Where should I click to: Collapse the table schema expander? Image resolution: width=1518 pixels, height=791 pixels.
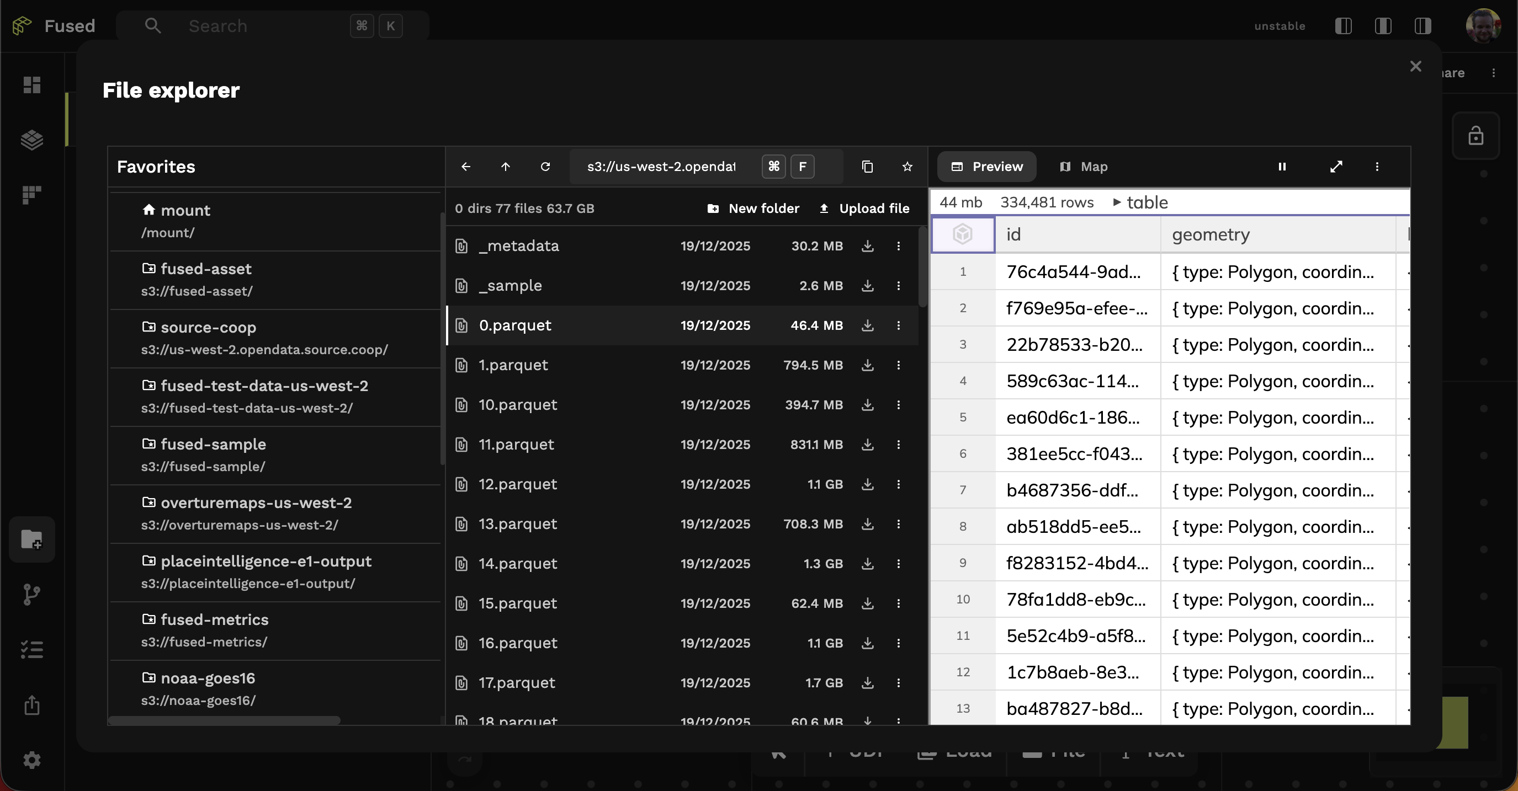(x=1117, y=202)
